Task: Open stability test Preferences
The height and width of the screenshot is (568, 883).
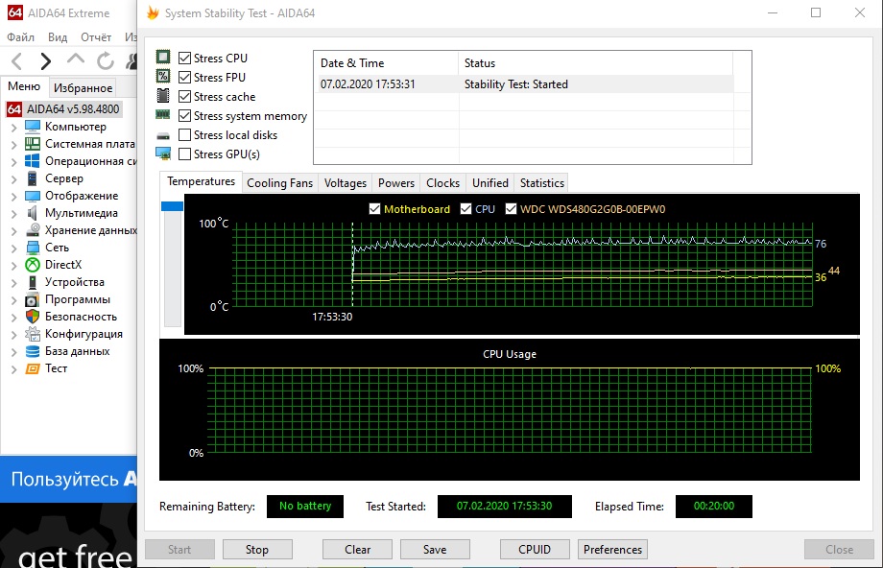Action: (x=612, y=550)
